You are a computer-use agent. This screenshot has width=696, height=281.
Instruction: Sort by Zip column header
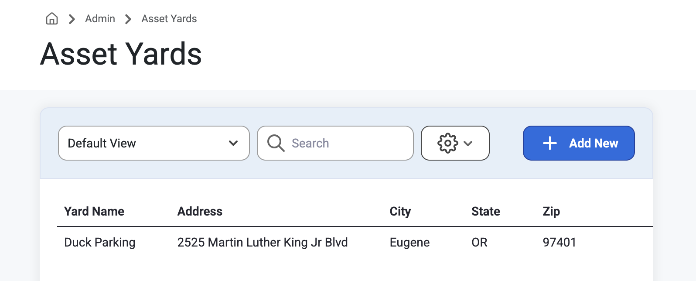coord(551,211)
